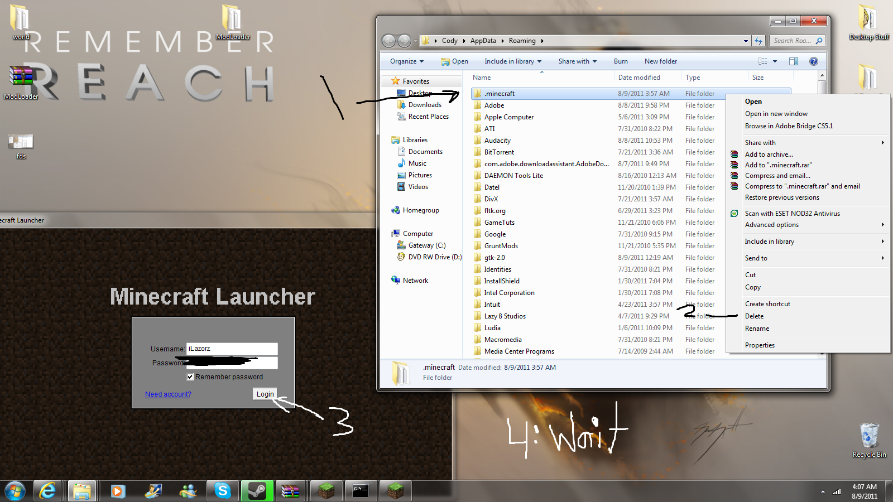Image resolution: width=893 pixels, height=502 pixels.
Task: Select Downloads in Favorites sidebar
Action: click(425, 105)
